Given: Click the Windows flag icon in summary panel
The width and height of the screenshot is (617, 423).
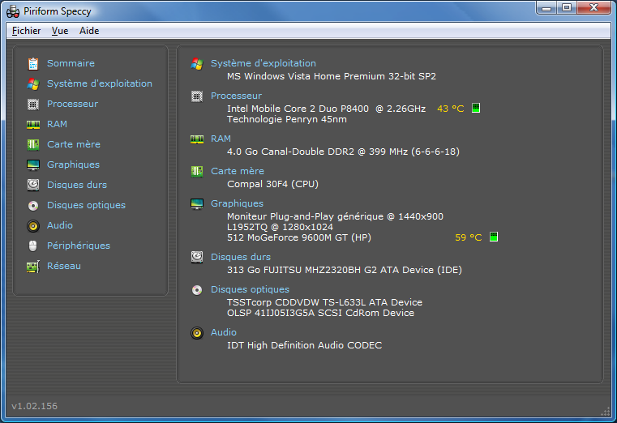Looking at the screenshot, I should tap(197, 64).
